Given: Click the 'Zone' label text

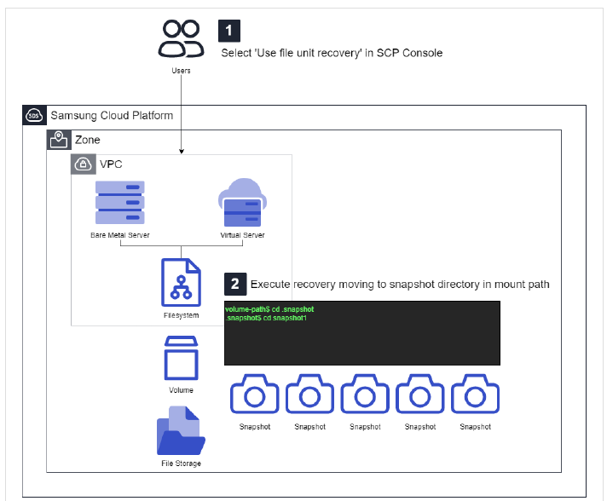Looking at the screenshot, I should pyautogui.click(x=88, y=140).
